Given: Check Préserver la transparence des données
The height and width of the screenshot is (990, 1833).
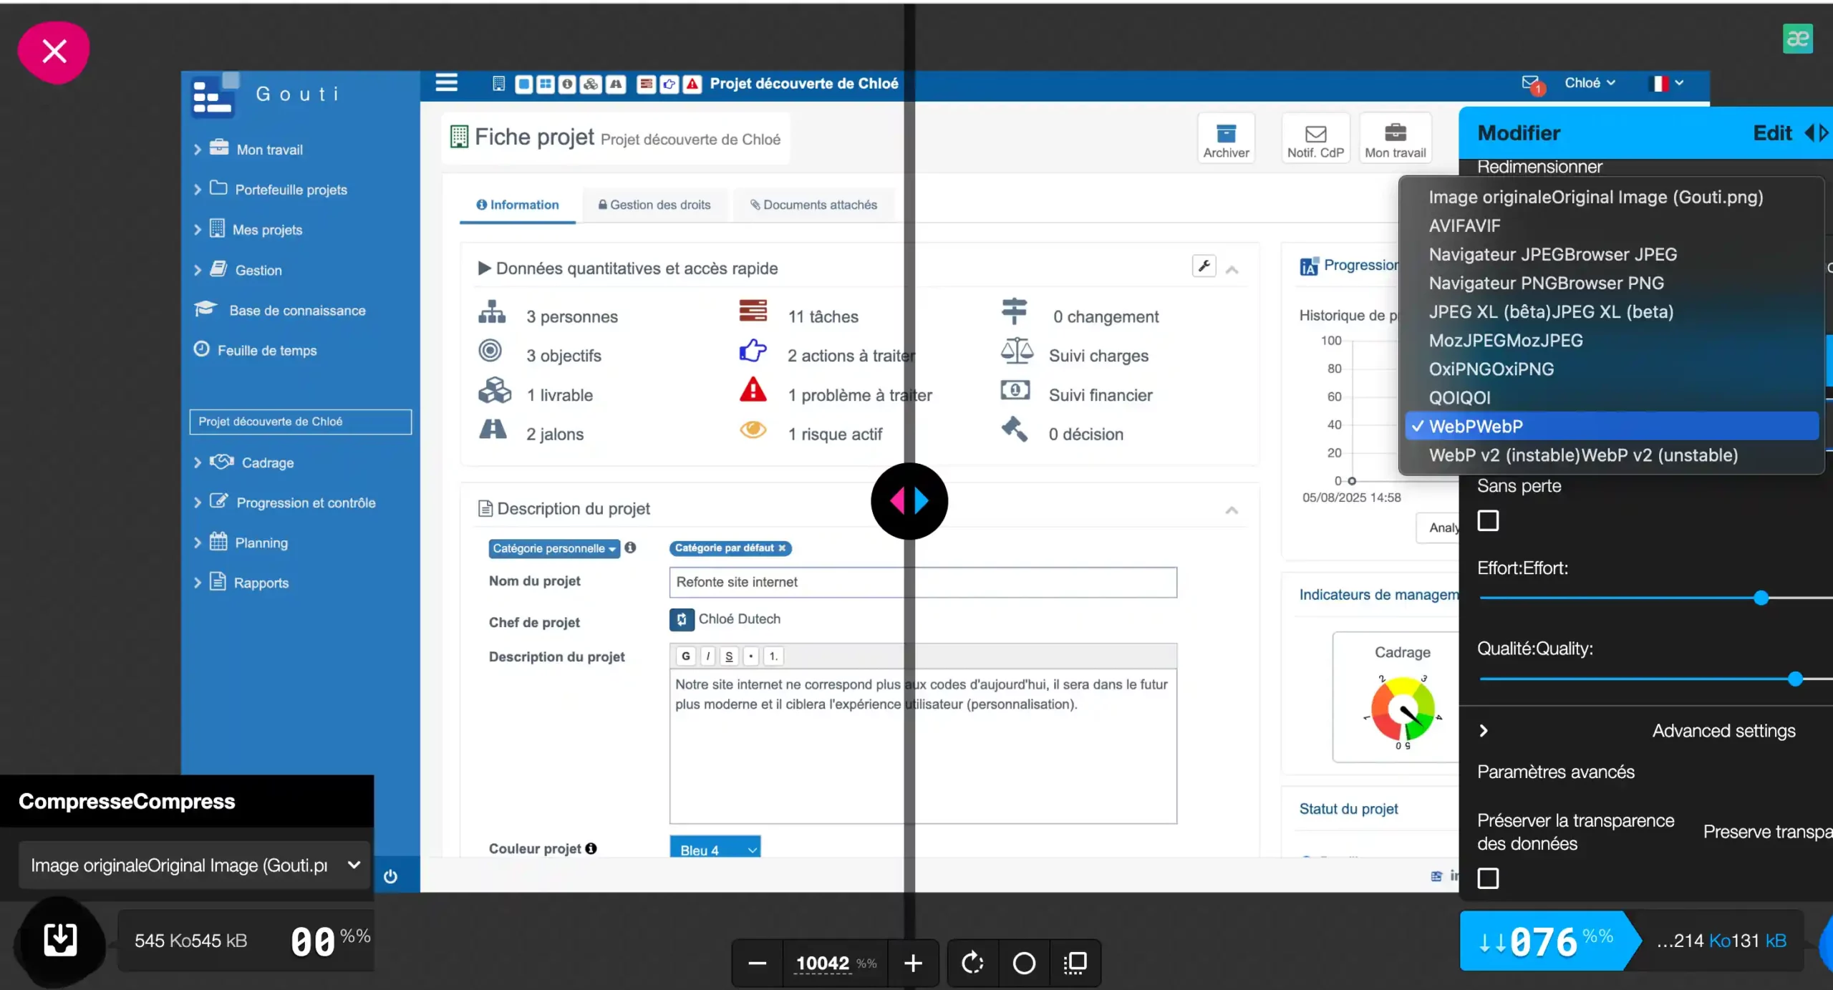Looking at the screenshot, I should point(1488,878).
